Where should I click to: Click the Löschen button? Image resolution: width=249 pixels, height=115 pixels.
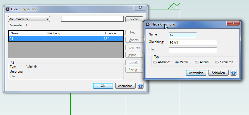pyautogui.click(x=134, y=47)
